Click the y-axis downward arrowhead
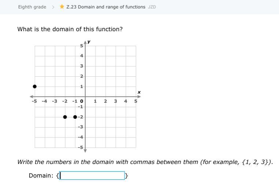 tap(85, 150)
